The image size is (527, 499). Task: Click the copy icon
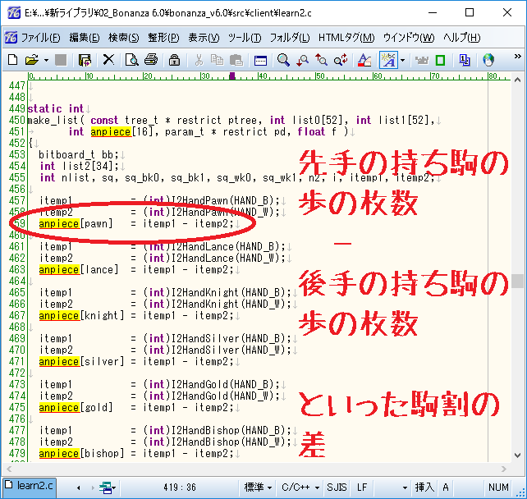point(217,60)
